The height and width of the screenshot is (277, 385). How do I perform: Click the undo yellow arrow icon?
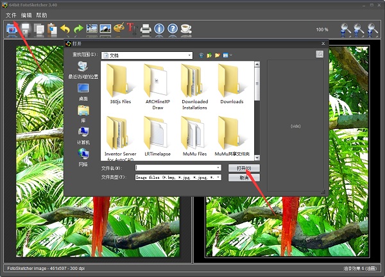[x=65, y=29]
